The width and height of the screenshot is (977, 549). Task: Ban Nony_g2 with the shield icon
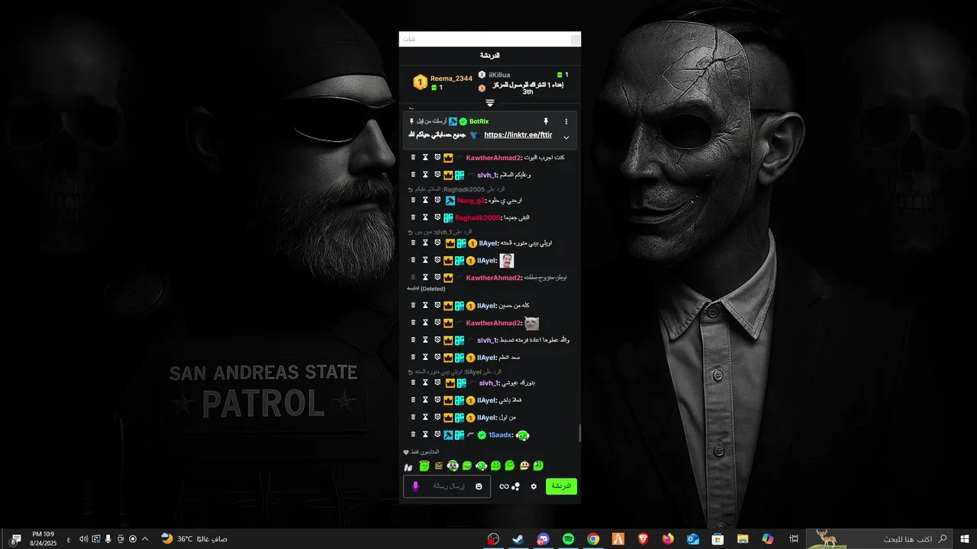click(x=437, y=200)
